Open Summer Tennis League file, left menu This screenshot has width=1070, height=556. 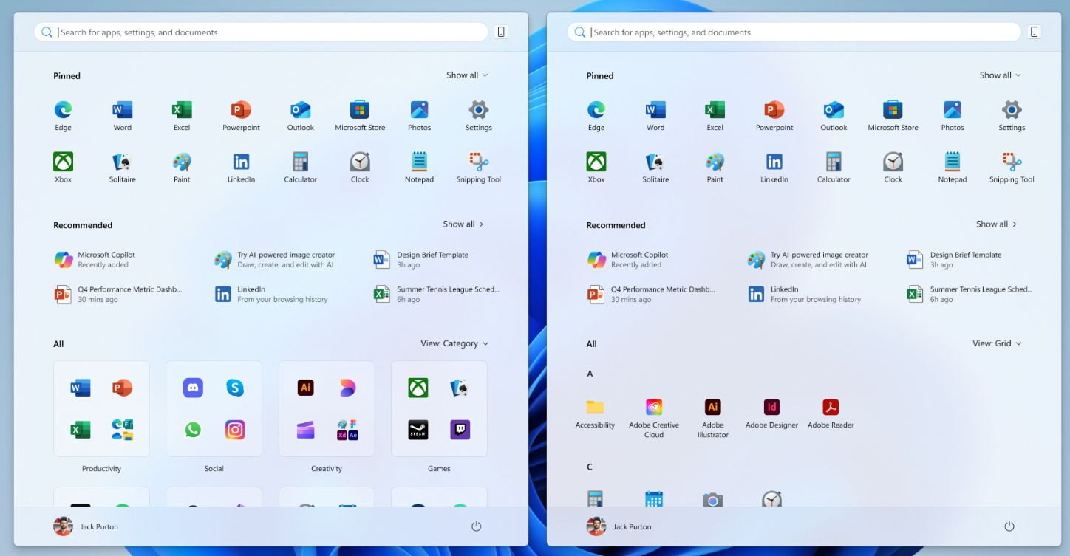(437, 295)
